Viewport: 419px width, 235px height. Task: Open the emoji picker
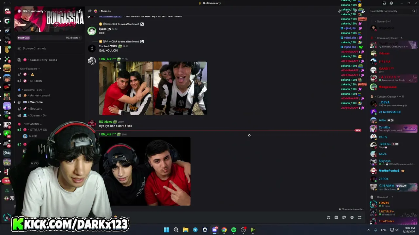(352, 217)
